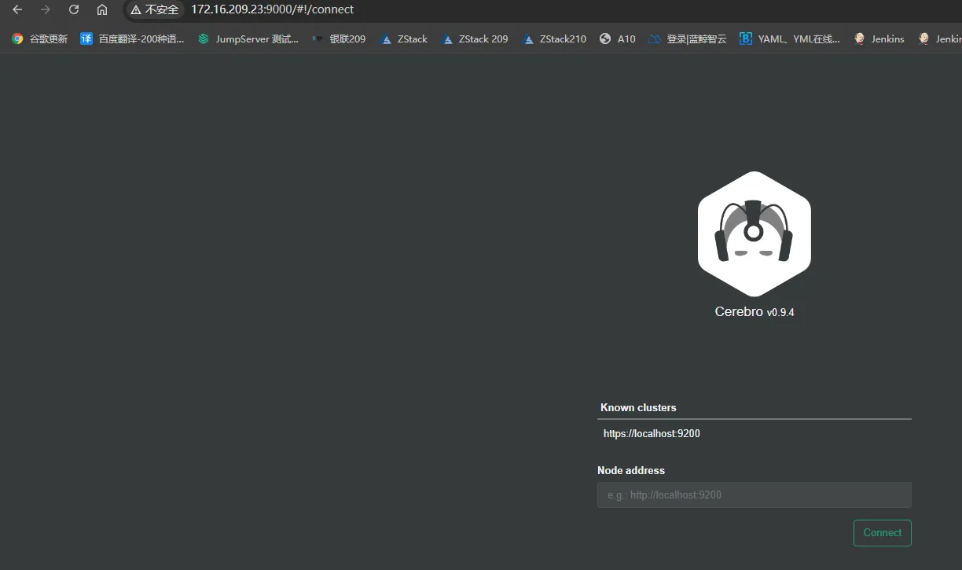Focus the Node address input field
This screenshot has width=962, height=570.
(x=754, y=495)
